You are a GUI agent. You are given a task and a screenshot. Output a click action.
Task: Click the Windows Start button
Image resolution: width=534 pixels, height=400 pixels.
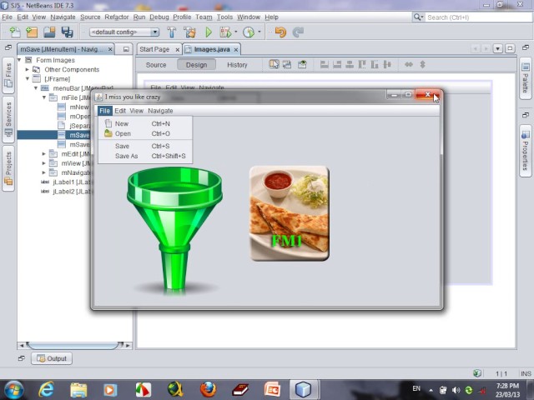[x=13, y=389]
